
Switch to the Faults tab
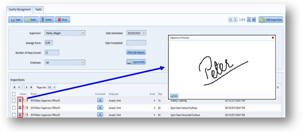(39, 9)
